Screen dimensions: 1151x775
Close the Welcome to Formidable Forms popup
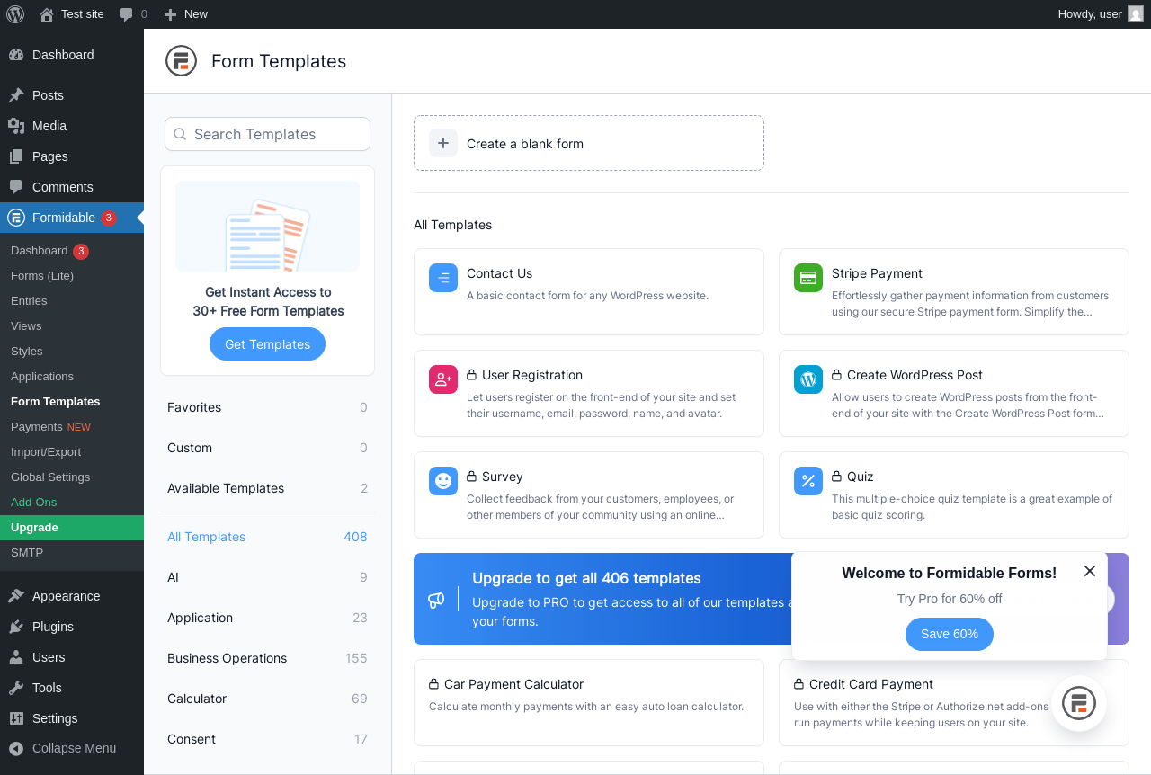1090,571
